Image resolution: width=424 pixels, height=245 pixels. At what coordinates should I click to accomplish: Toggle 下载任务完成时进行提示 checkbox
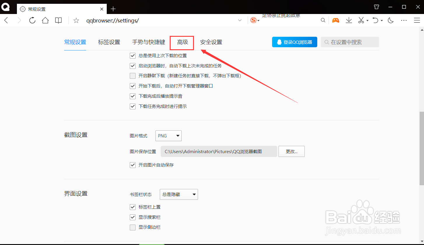[x=133, y=106]
